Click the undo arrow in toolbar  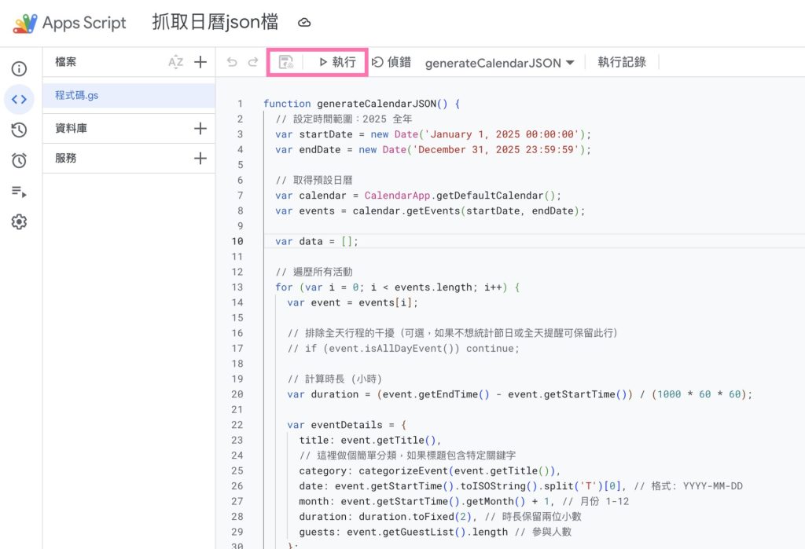pyautogui.click(x=232, y=62)
